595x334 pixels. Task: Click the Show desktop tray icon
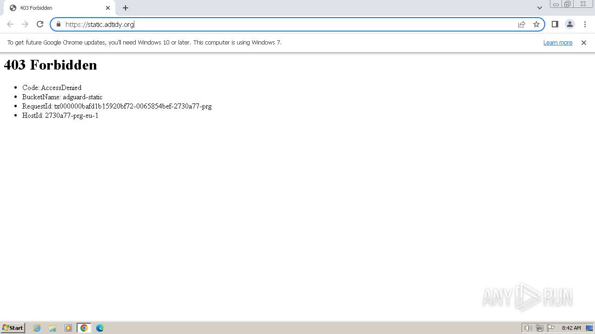(x=589, y=328)
